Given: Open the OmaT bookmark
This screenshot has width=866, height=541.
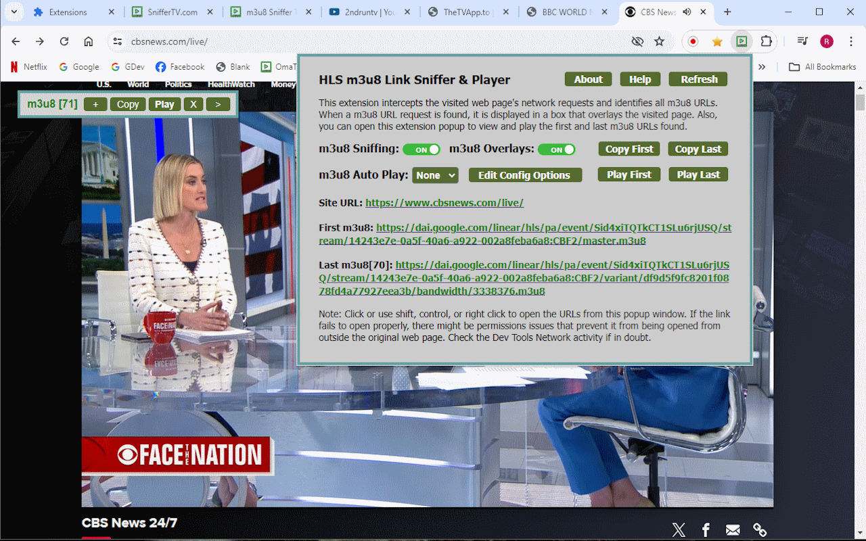Looking at the screenshot, I should (x=278, y=67).
